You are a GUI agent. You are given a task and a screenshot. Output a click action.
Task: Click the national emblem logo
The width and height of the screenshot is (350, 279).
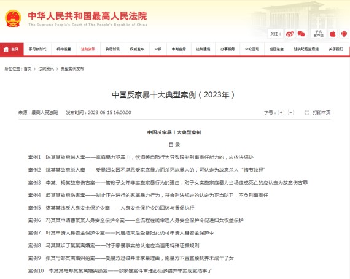(13, 19)
